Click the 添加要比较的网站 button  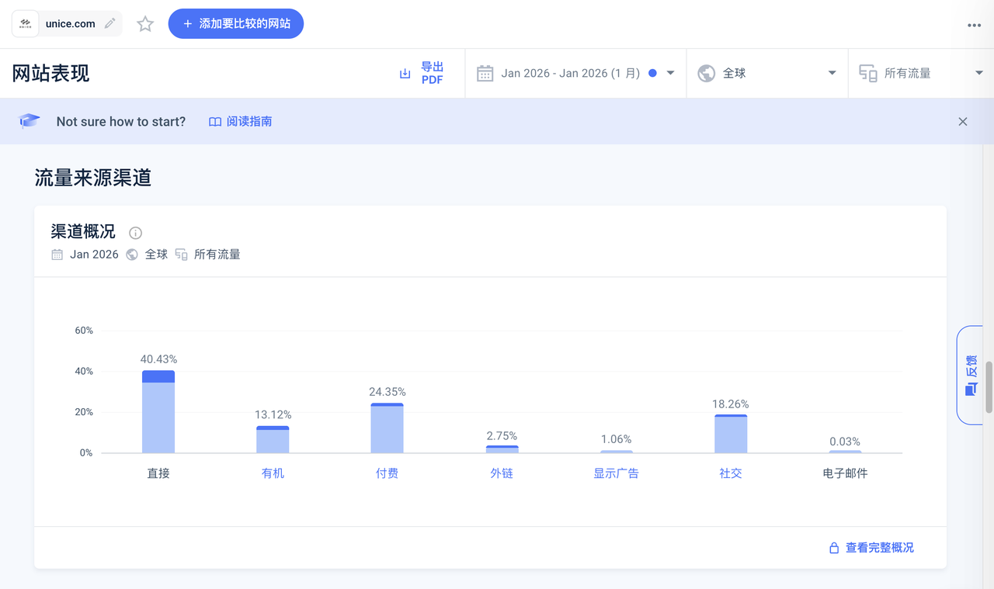pyautogui.click(x=235, y=23)
